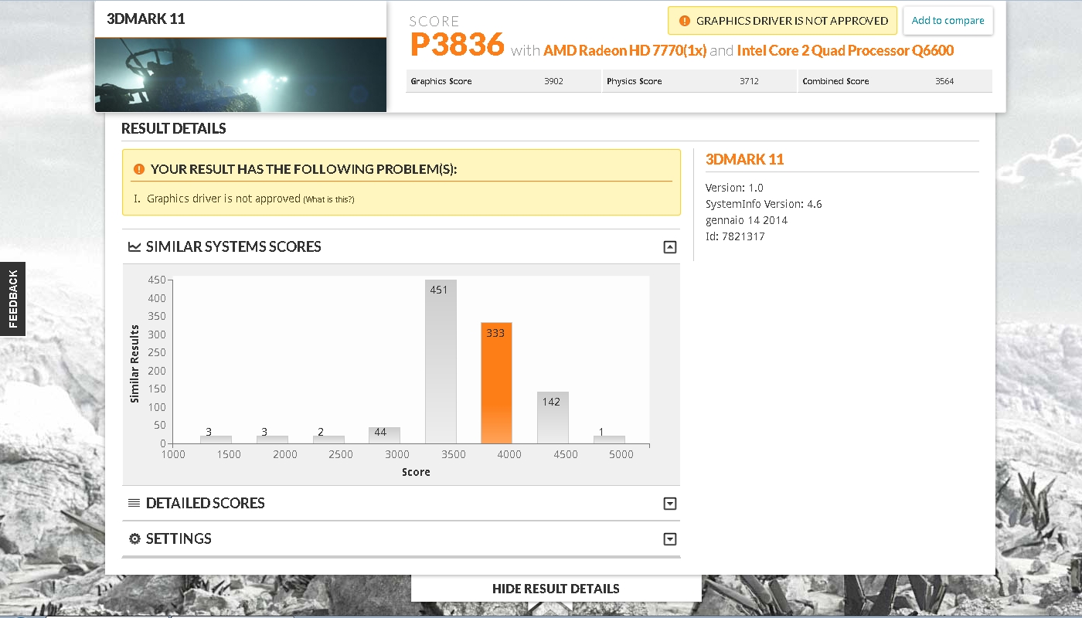
Task: Click the 3DMark 11 underwater thumbnail
Action: pos(240,75)
